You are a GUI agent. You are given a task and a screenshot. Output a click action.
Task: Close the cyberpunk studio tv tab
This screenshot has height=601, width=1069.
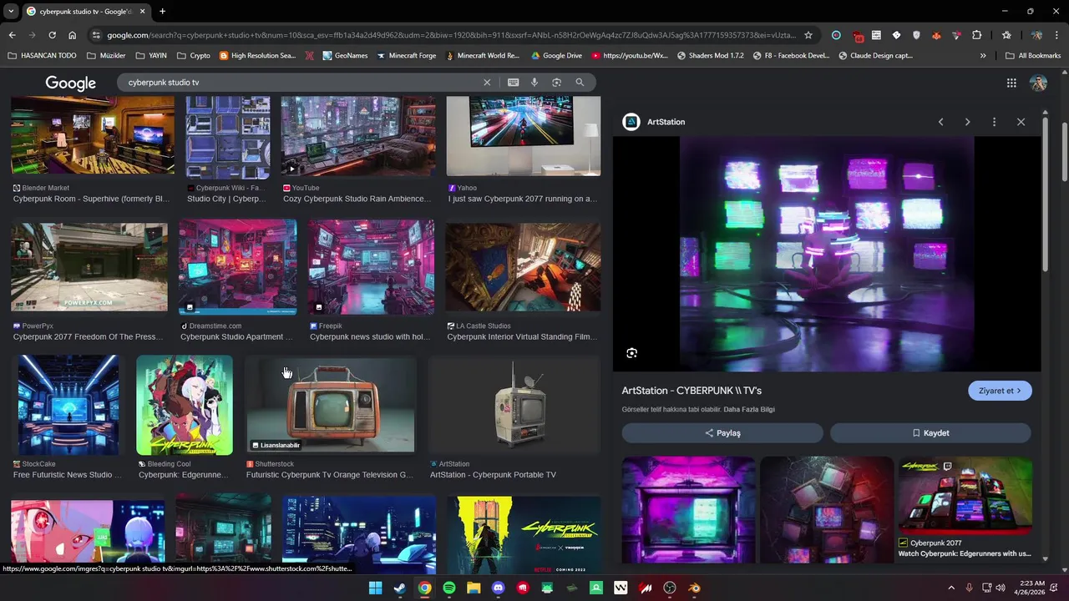[x=142, y=12]
